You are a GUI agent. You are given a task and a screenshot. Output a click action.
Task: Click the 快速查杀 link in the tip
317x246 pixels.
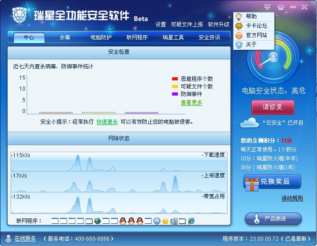coord(107,122)
